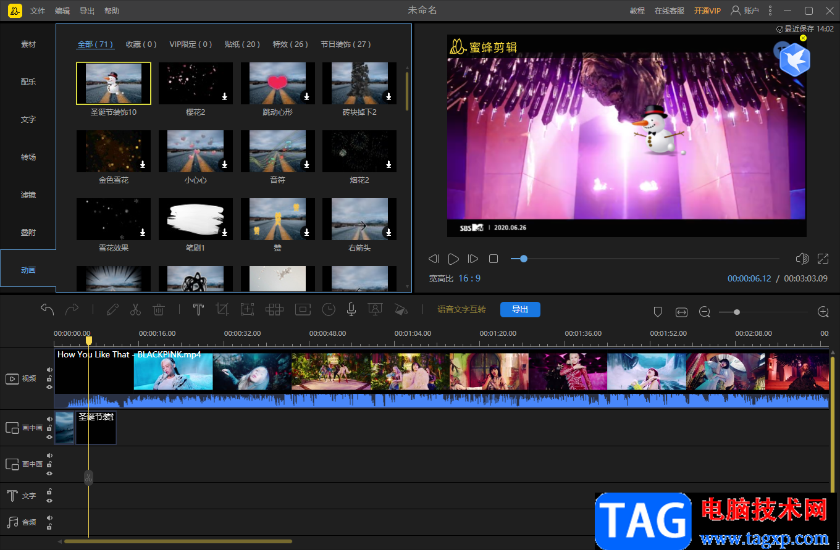Click the preview playback progress slider
Screen dimensions: 840x550
point(645,259)
